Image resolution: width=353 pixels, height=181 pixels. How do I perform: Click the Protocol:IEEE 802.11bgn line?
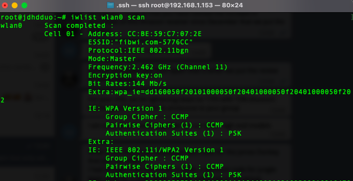coord(138,51)
